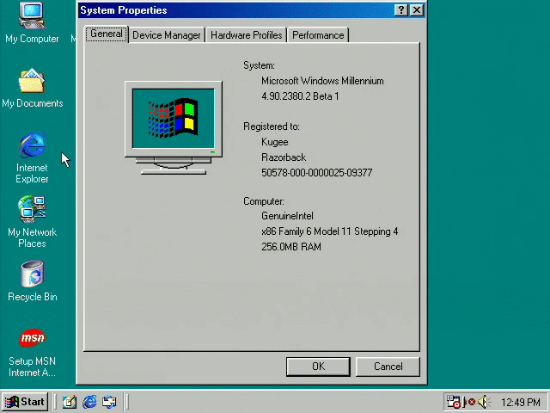Close the System Properties dialog
This screenshot has height=413, width=550.
pos(416,10)
